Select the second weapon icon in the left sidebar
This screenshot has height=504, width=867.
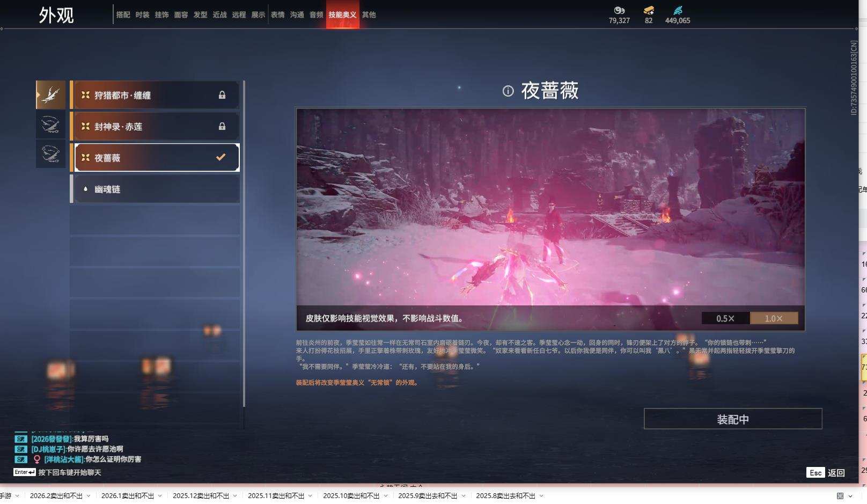pyautogui.click(x=50, y=124)
